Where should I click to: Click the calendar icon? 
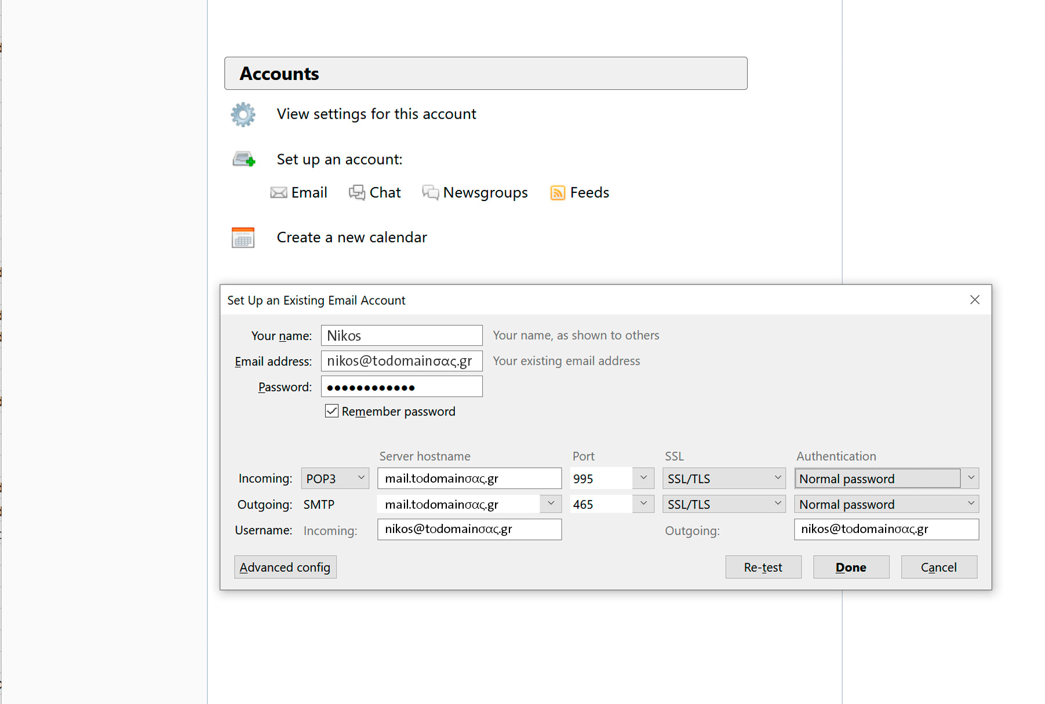coord(243,238)
